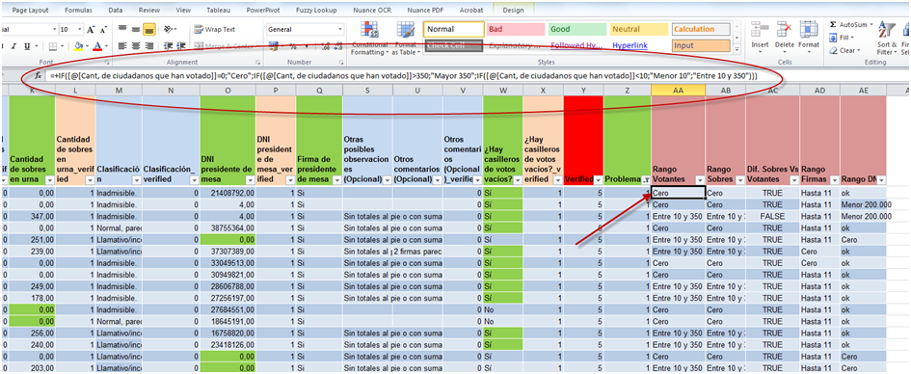
Task: Open filter dropdown for Rango Firmas
Action: 834,180
